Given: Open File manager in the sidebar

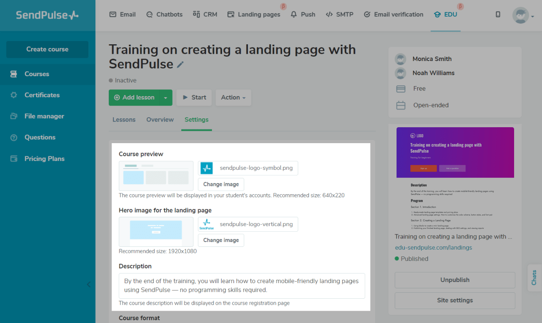Looking at the screenshot, I should pyautogui.click(x=47, y=116).
